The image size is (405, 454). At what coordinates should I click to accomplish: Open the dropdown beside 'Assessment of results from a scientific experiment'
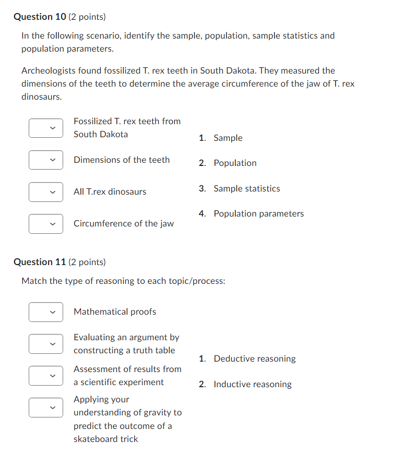pyautogui.click(x=46, y=376)
